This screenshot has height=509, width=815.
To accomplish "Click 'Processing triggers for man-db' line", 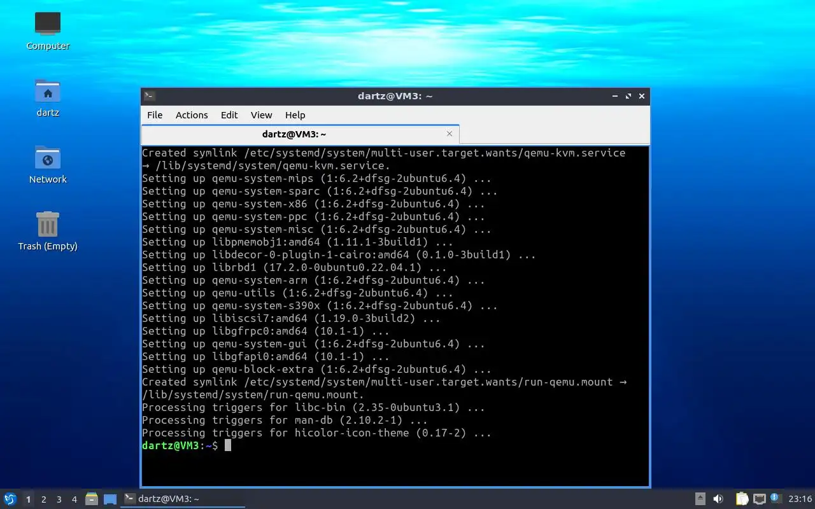I will pyautogui.click(x=285, y=420).
